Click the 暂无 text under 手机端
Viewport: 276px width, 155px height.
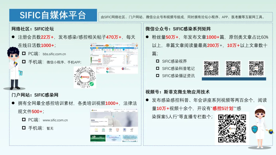[50, 128]
